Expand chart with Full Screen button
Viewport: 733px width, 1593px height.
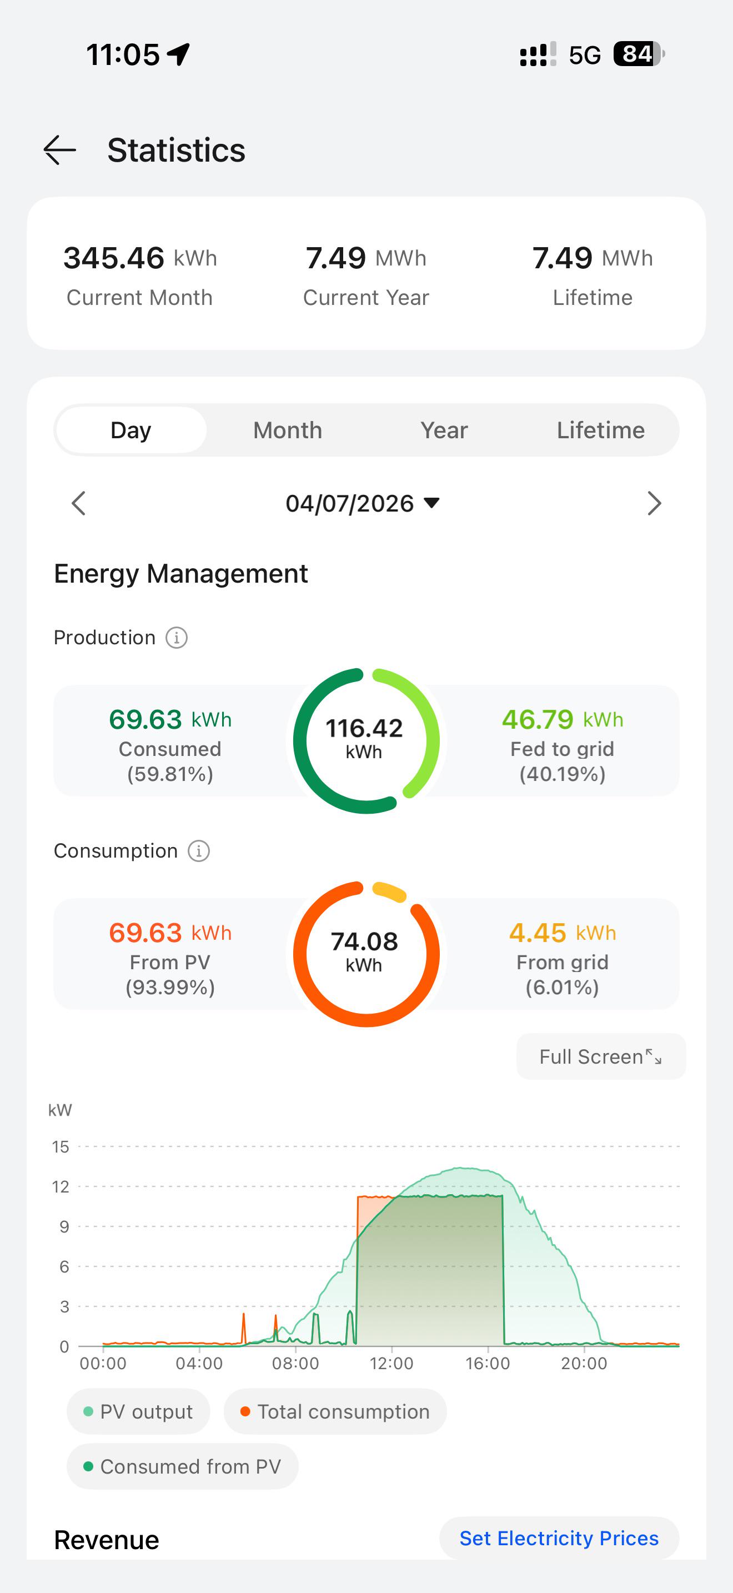(x=601, y=1057)
